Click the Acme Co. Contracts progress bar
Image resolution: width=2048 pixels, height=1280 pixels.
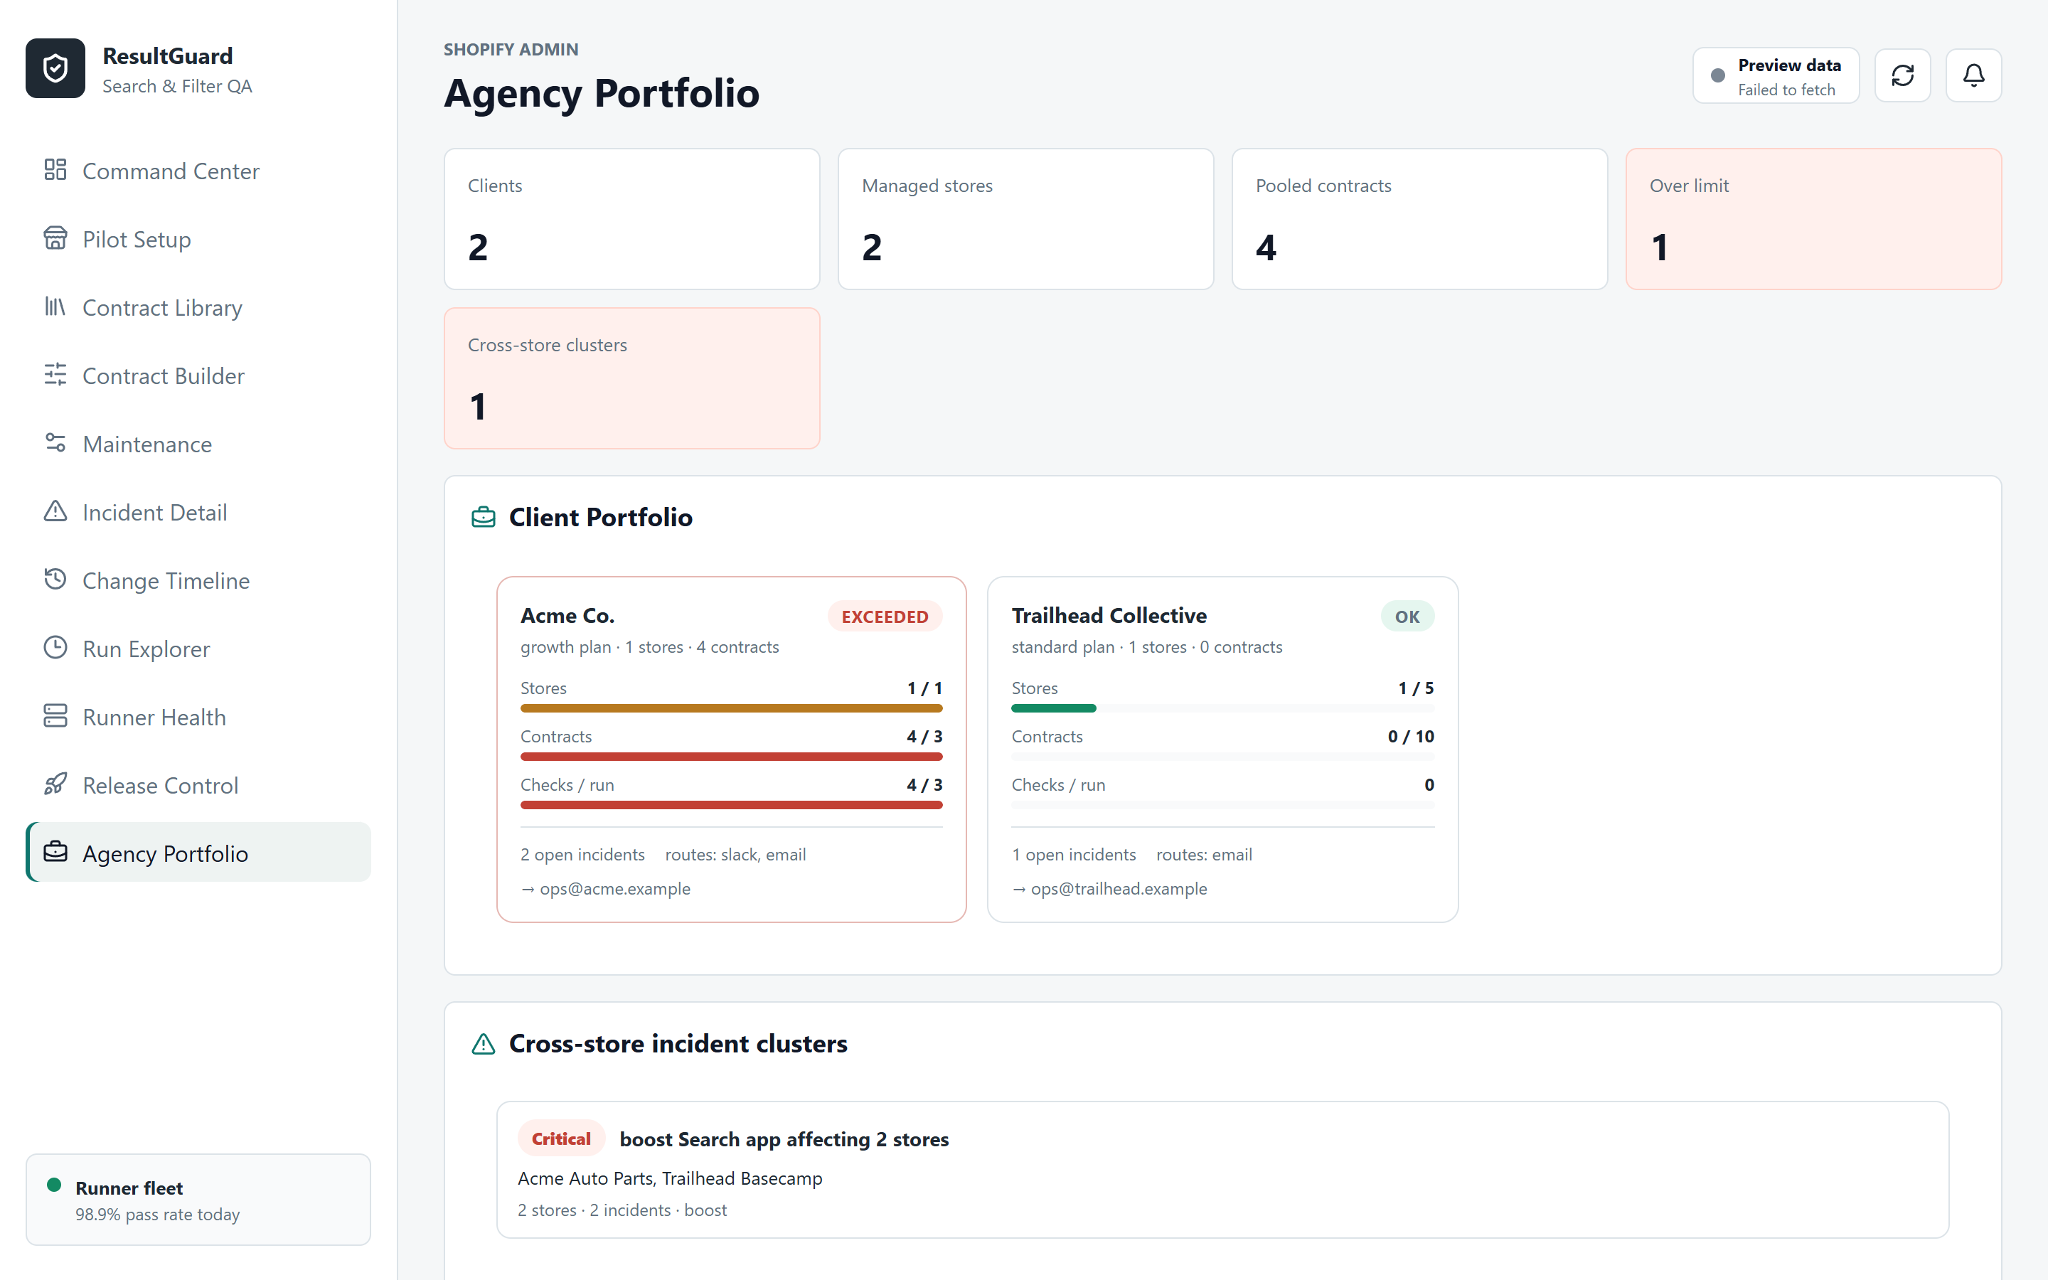coord(731,757)
